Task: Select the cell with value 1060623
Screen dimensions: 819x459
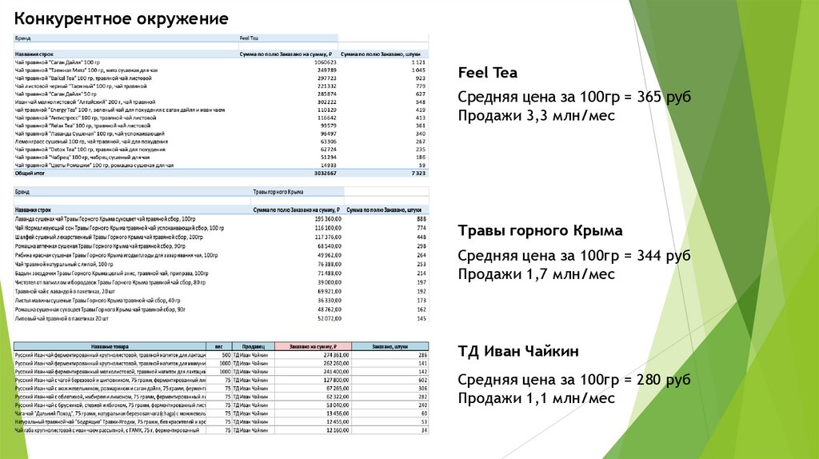Action: [x=326, y=62]
